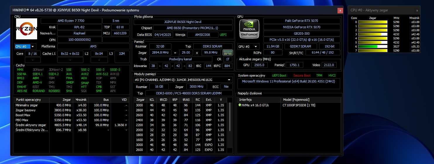The height and width of the screenshot is (164, 434).
Task: Click the HVCI status label
Action: click(332, 75)
